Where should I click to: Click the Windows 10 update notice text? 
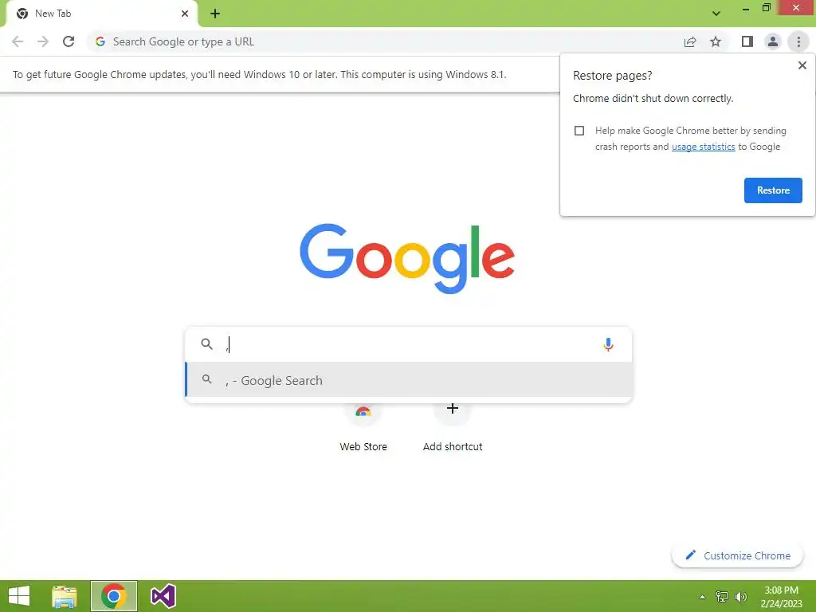[x=259, y=74]
